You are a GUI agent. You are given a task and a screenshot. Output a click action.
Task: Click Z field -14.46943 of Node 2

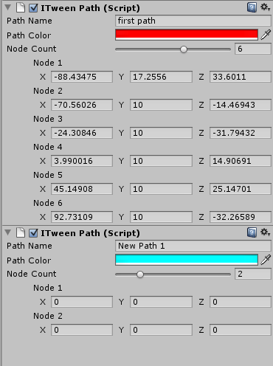pyautogui.click(x=241, y=105)
